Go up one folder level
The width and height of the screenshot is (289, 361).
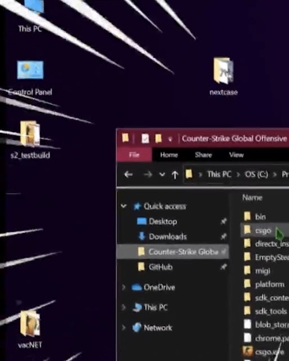click(x=175, y=175)
